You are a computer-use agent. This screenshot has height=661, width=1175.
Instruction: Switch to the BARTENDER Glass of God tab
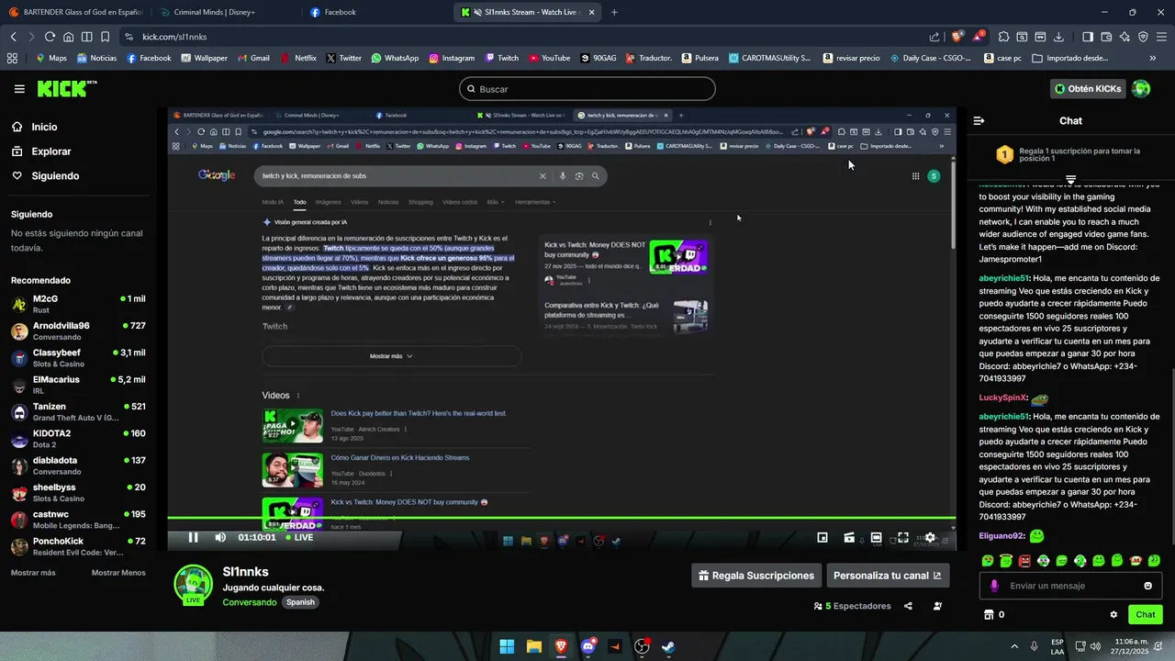[76, 12]
